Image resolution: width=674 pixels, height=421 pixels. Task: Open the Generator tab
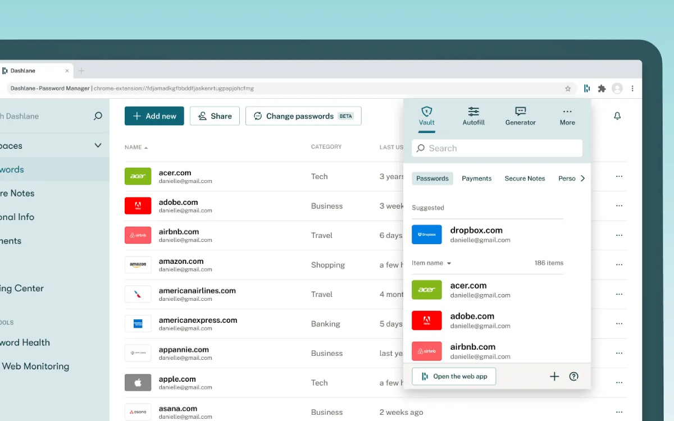pos(521,116)
